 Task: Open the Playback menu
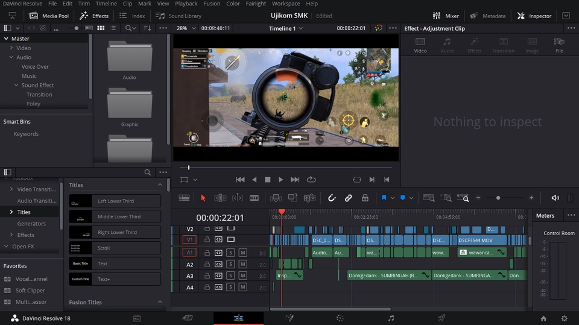186,4
